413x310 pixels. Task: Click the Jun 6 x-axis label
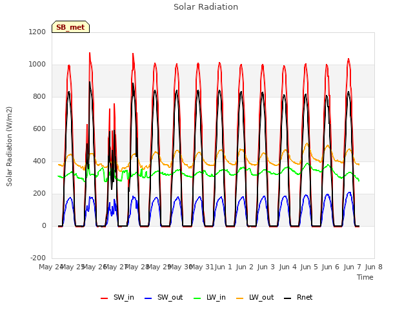click(x=330, y=267)
